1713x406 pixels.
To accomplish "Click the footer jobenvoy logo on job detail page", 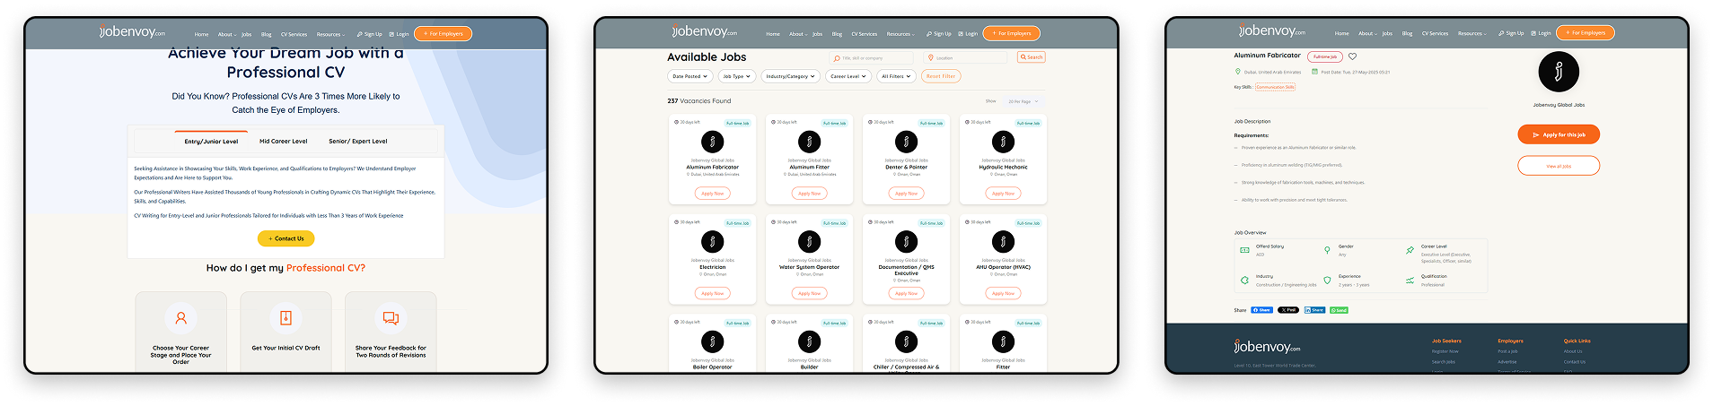I will click(1267, 346).
